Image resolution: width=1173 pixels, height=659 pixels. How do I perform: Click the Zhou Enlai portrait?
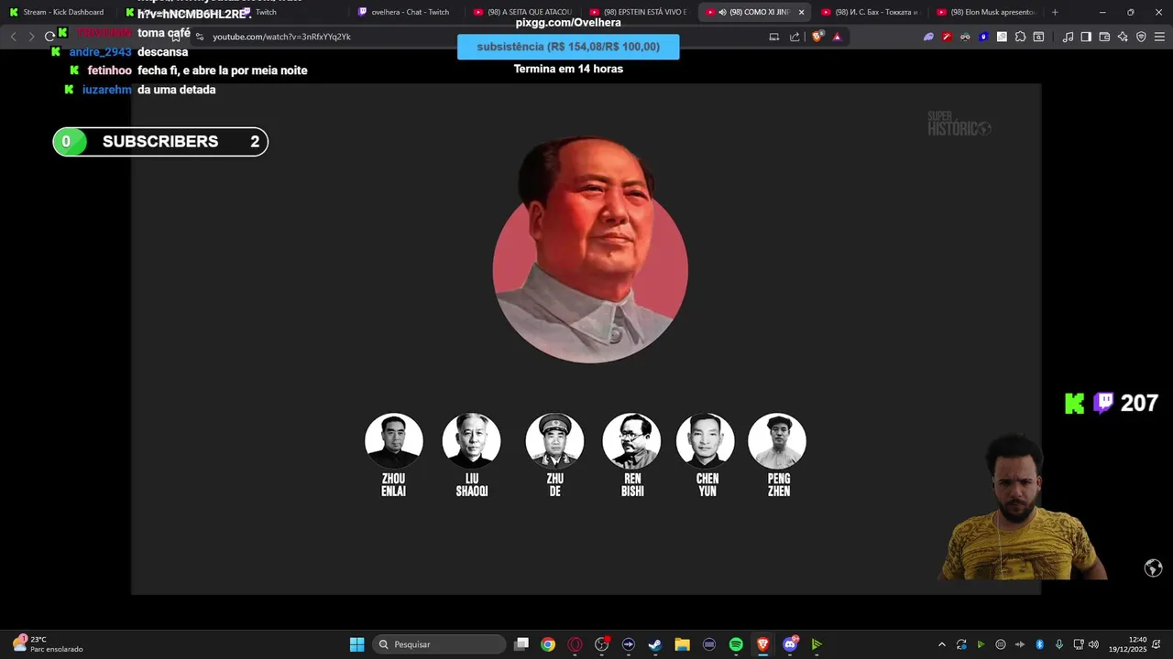coord(394,440)
